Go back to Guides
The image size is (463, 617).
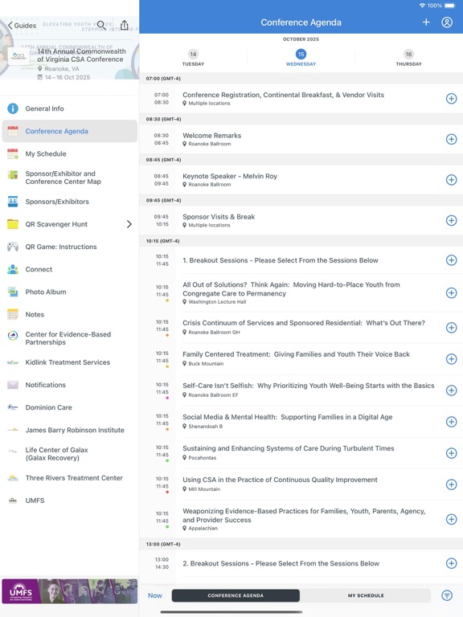pyautogui.click(x=22, y=26)
